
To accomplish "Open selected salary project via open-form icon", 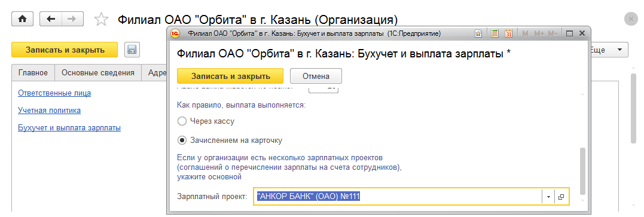I will (x=561, y=197).
